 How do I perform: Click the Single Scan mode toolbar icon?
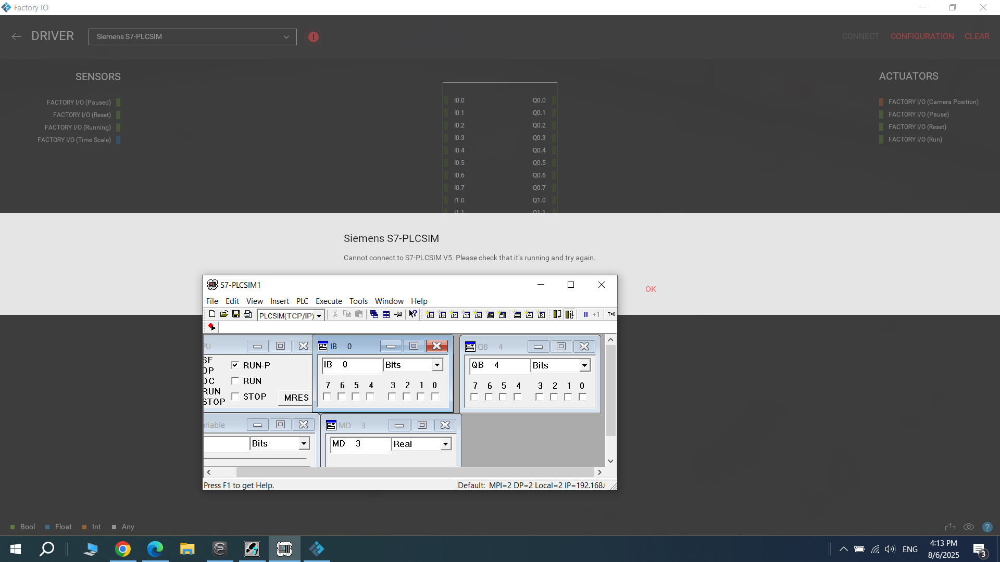coord(557,314)
